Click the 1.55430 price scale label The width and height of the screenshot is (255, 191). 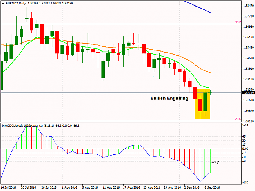pos(248,48)
